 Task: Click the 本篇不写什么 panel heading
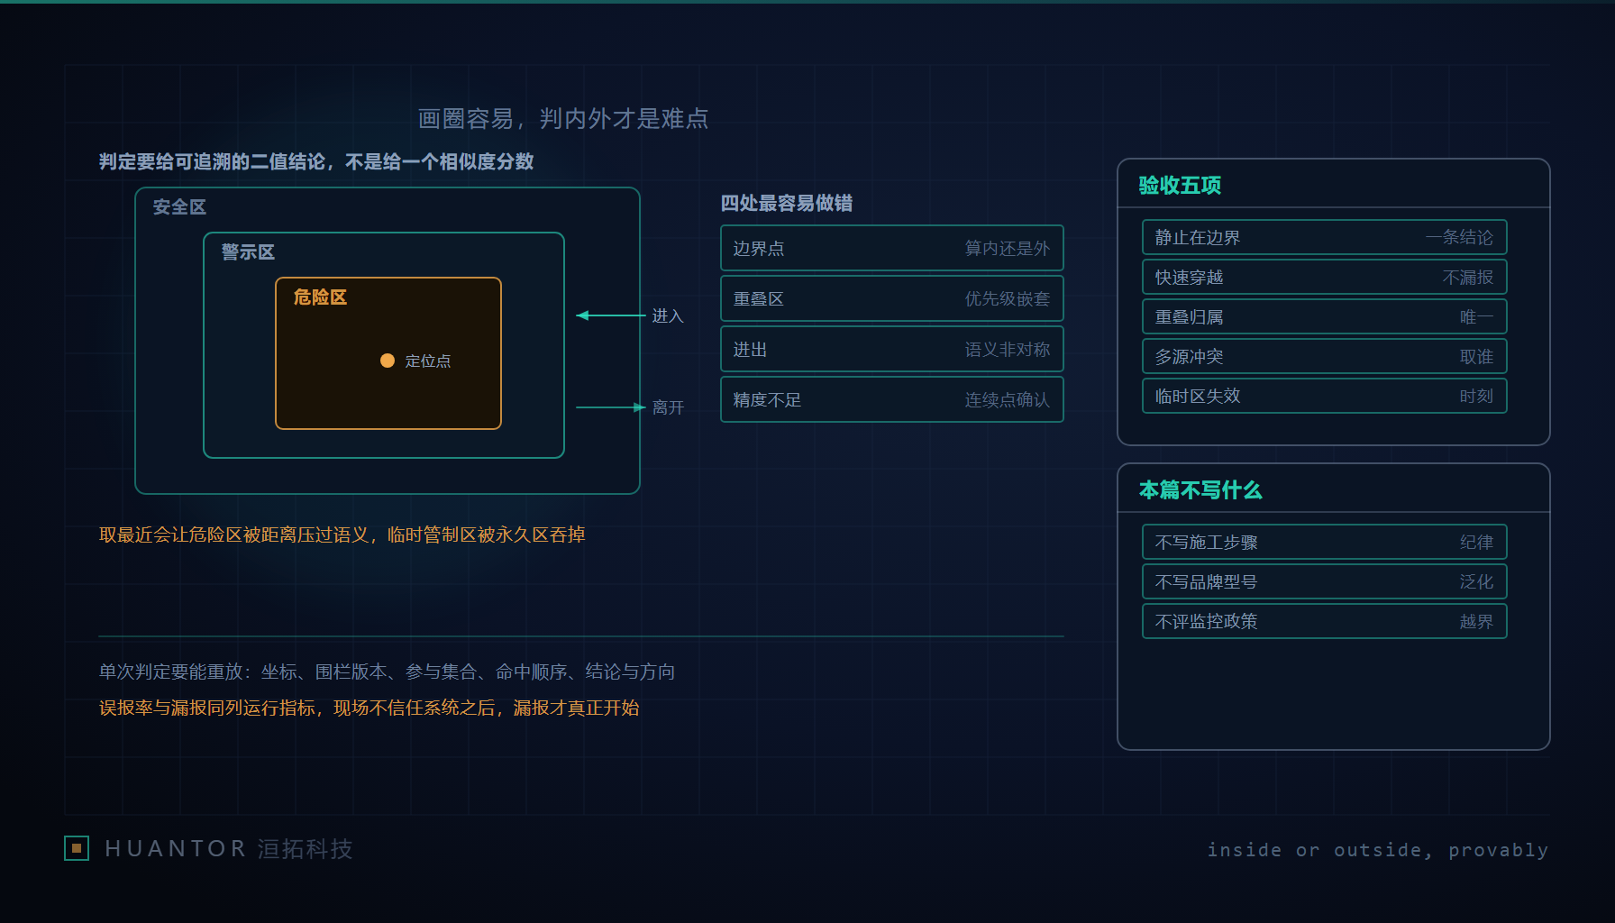[1200, 489]
